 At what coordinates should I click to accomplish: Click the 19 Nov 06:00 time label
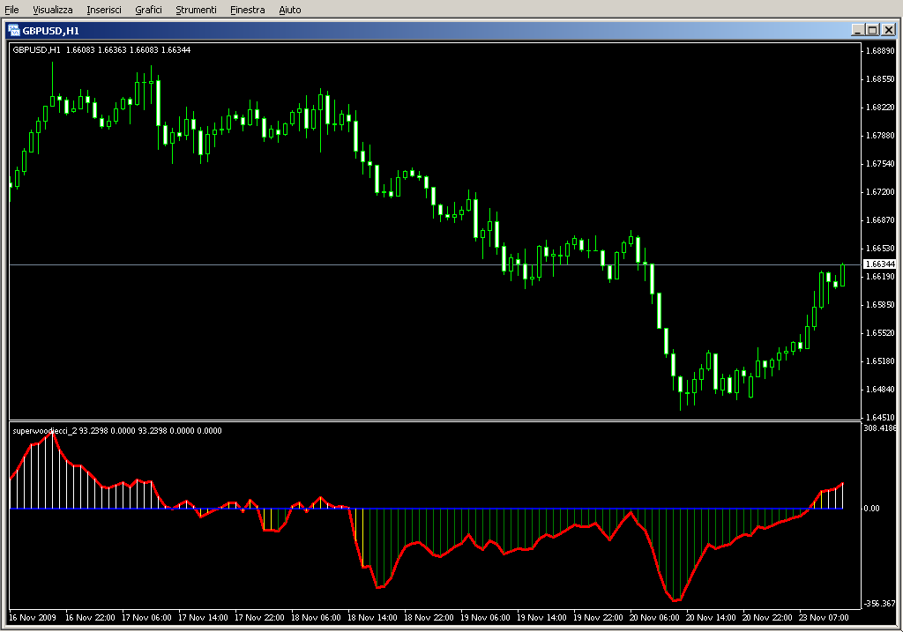coord(485,618)
